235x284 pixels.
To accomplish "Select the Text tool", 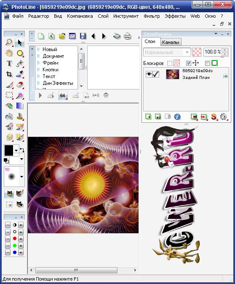I will click(x=9, y=63).
